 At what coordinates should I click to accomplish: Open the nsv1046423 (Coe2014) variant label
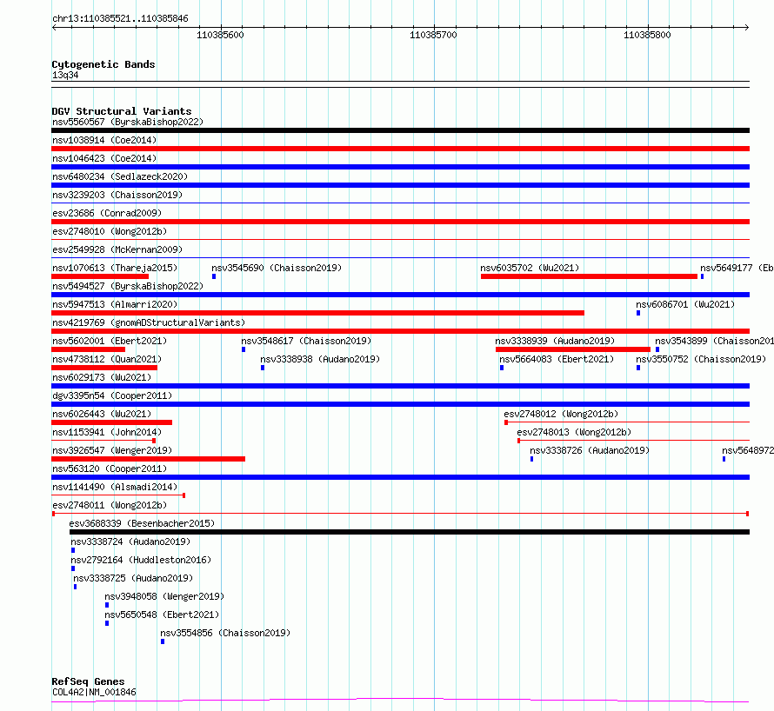[x=104, y=158]
